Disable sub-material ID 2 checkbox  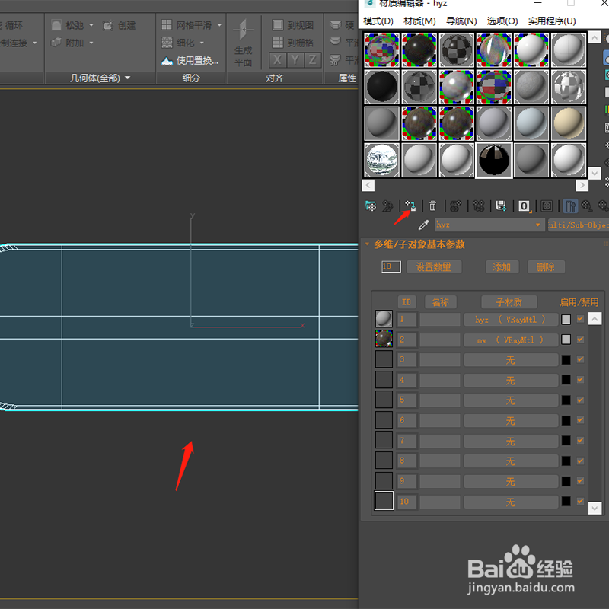[x=580, y=339]
